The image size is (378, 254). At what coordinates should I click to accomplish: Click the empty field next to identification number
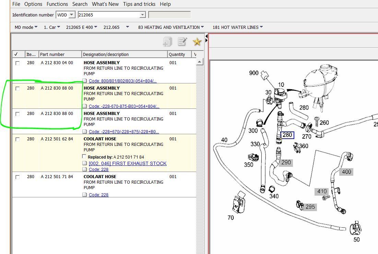(x=169, y=15)
